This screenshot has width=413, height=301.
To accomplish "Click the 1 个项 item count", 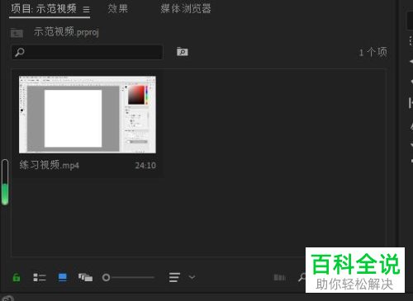I will click(x=373, y=52).
